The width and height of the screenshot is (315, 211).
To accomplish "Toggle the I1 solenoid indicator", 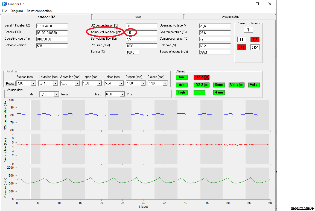I will (242, 40).
